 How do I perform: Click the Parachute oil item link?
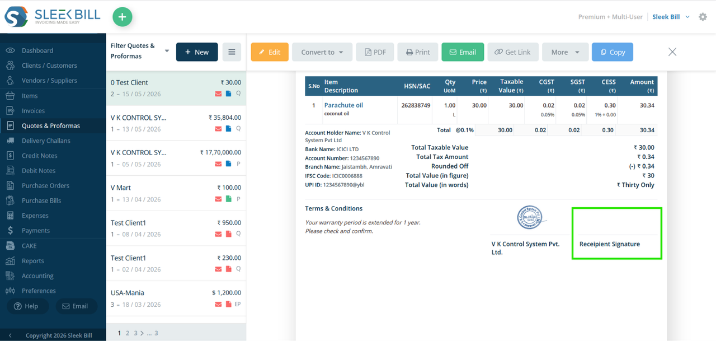[343, 105]
